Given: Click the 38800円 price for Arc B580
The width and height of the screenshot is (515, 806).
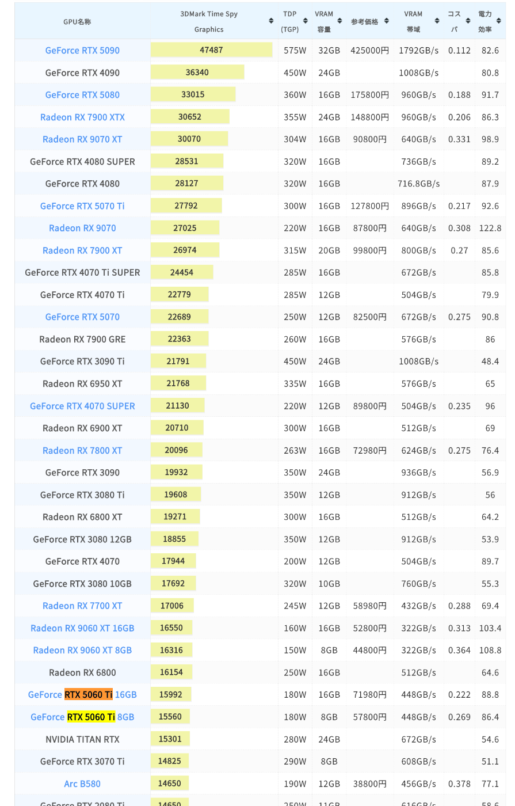Looking at the screenshot, I should point(369,784).
